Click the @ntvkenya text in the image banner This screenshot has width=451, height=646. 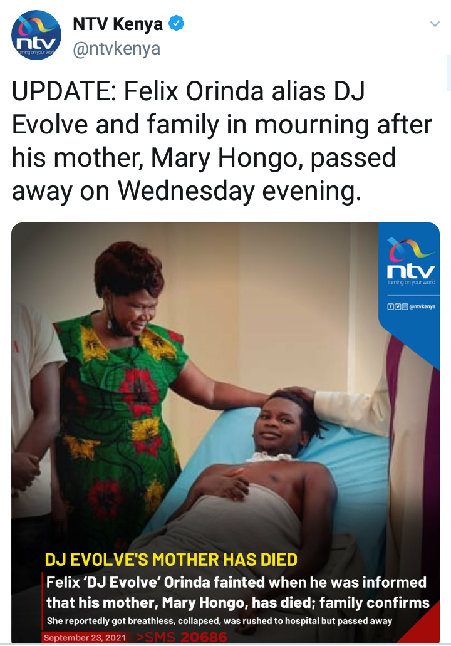pyautogui.click(x=422, y=306)
